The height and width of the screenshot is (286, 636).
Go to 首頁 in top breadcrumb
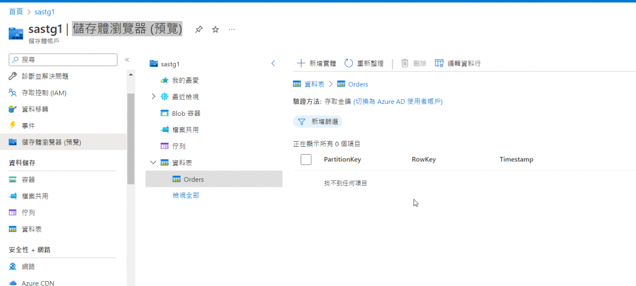click(x=16, y=12)
